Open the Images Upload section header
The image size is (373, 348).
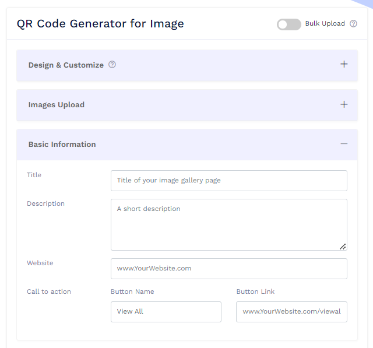coord(57,105)
